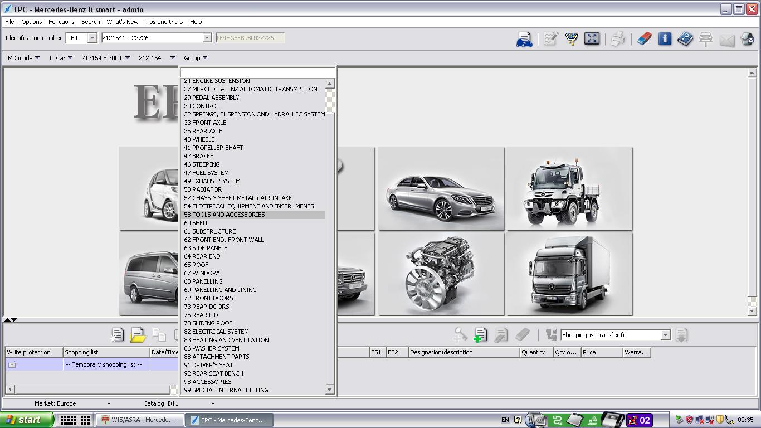
Task: Click the S-Class sedan thumbnail
Action: click(x=441, y=188)
